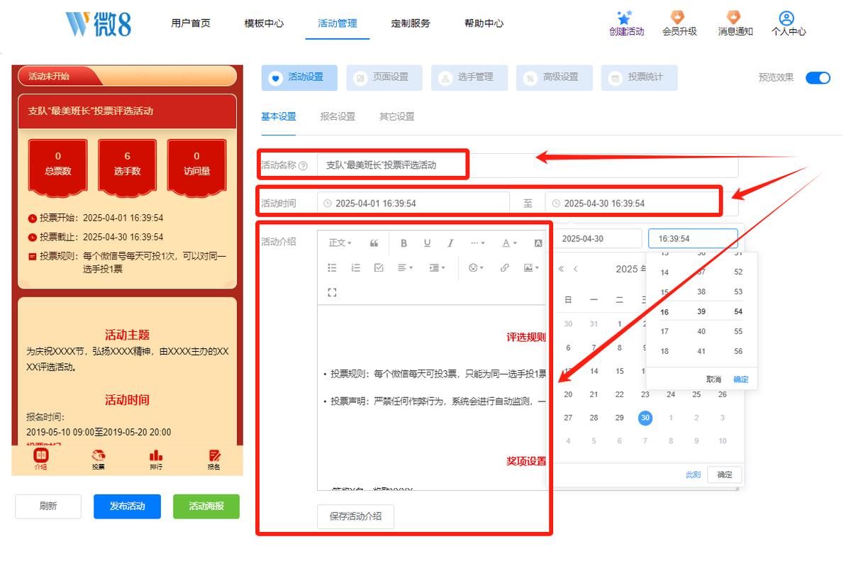
Task: Click the 发布活动 button
Action: click(x=127, y=506)
